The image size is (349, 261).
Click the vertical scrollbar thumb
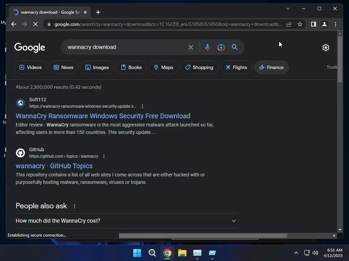coord(340,59)
